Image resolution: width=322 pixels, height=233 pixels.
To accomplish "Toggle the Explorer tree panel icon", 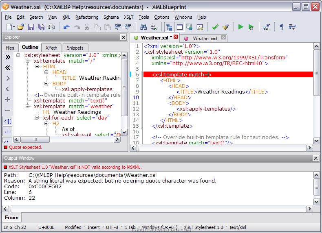I will click(169, 27).
